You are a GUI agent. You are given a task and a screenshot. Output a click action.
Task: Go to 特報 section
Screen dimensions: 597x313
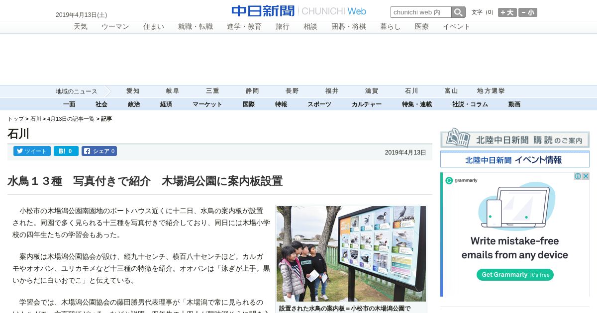pos(281,104)
